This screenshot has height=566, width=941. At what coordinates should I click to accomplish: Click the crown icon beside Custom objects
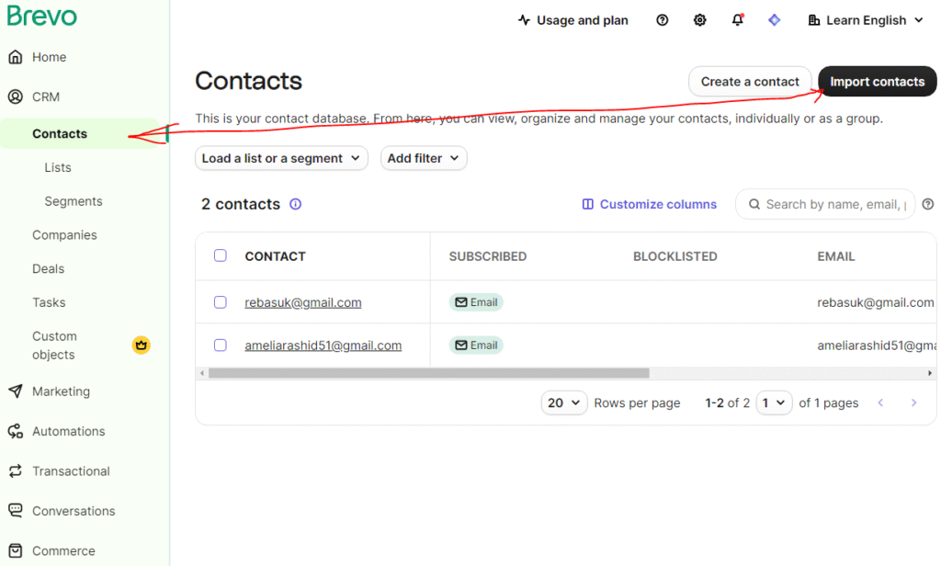click(141, 345)
